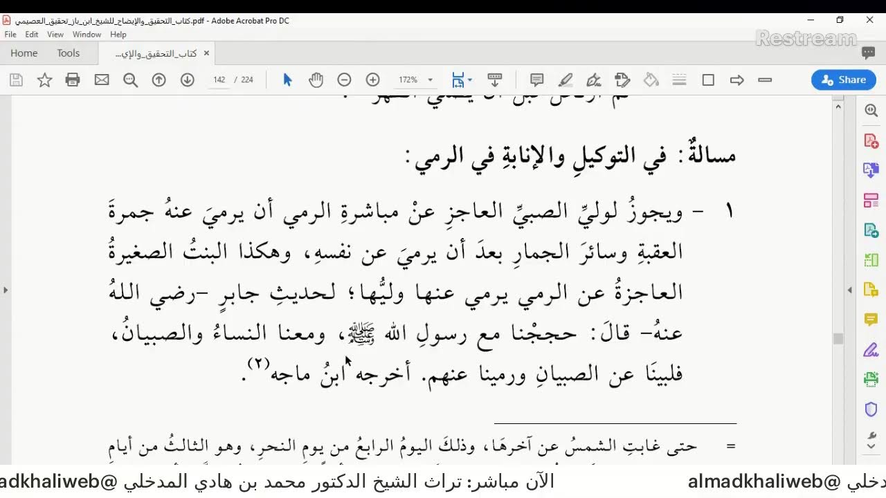
Task: Open the Help menu
Action: pos(118,35)
